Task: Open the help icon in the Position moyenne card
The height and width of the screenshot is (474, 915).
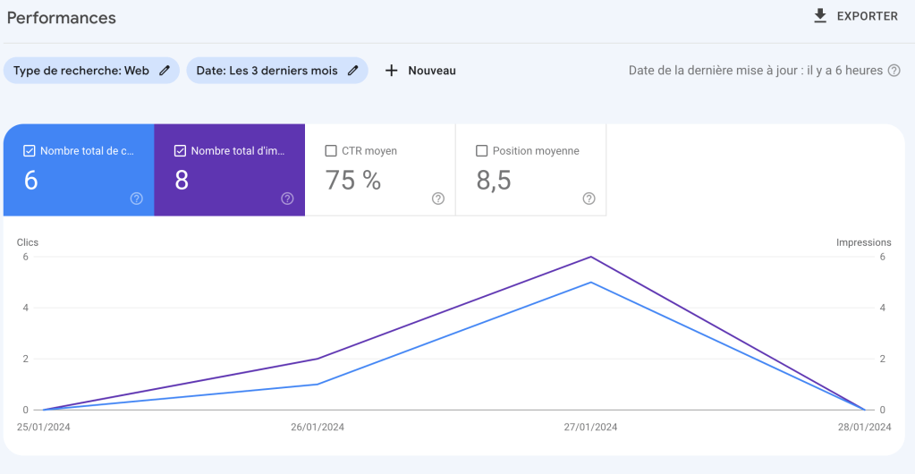Action: 589,199
